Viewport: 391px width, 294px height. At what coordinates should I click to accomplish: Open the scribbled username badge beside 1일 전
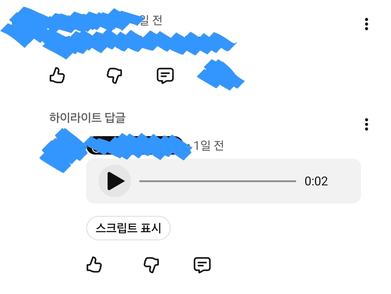136,146
